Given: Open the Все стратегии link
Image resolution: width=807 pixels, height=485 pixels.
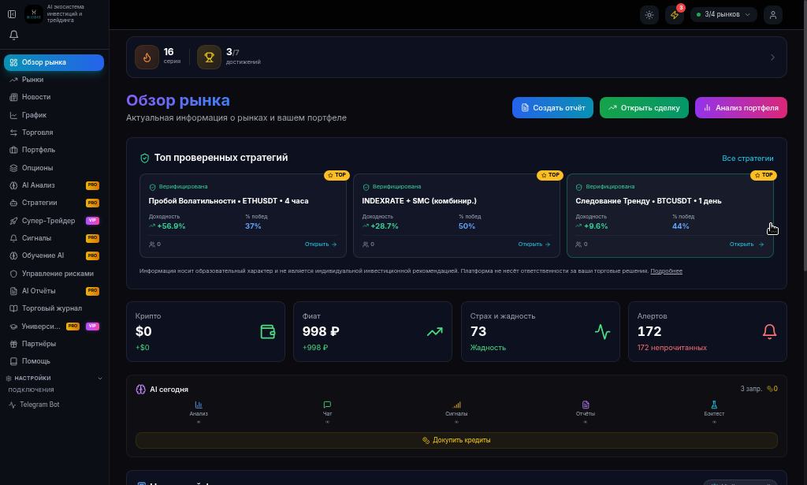Looking at the screenshot, I should click(x=747, y=158).
